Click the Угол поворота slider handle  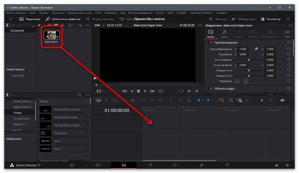coord(249,60)
